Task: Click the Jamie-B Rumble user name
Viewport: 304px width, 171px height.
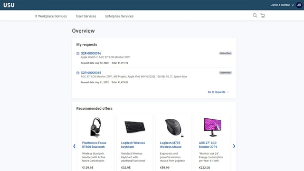Action: pos(280,5)
